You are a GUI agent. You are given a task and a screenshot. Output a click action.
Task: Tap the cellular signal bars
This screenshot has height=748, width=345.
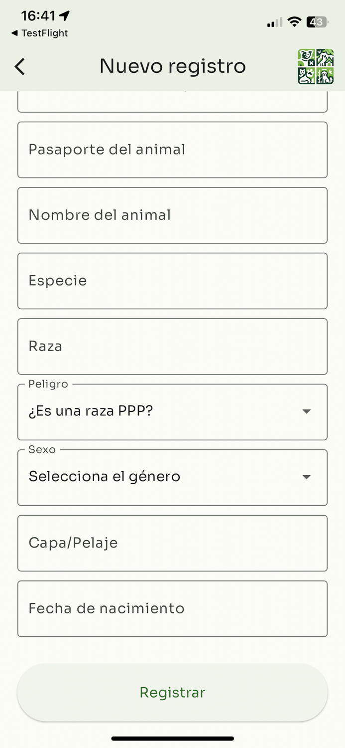coord(273,22)
